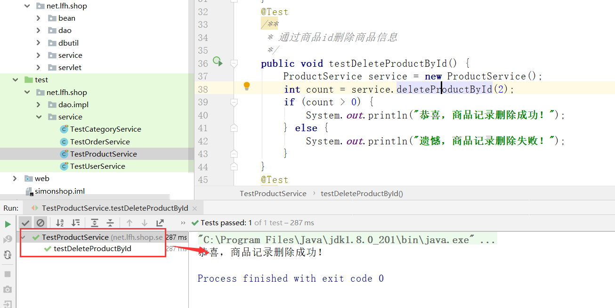The image size is (615, 308).
Task: Click the servlet package folder icon
Action: [52, 67]
